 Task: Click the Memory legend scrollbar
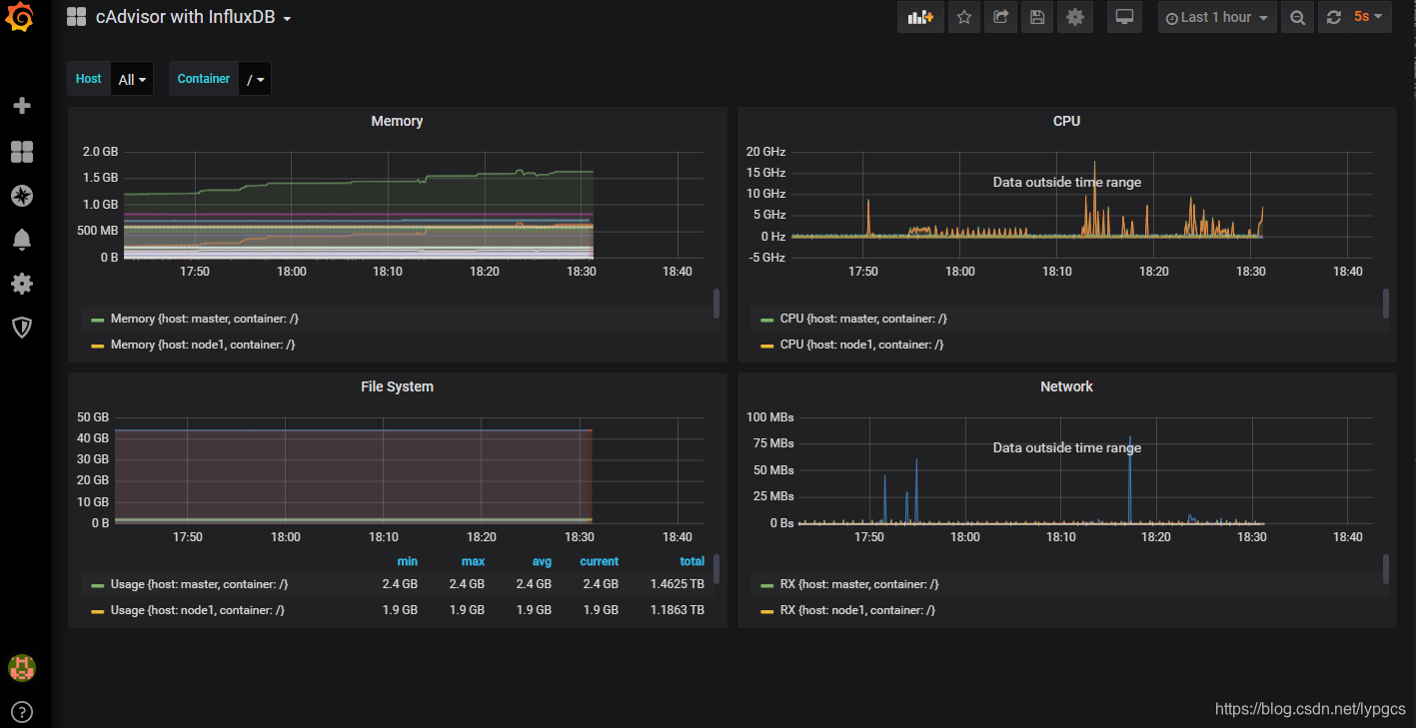pos(716,304)
